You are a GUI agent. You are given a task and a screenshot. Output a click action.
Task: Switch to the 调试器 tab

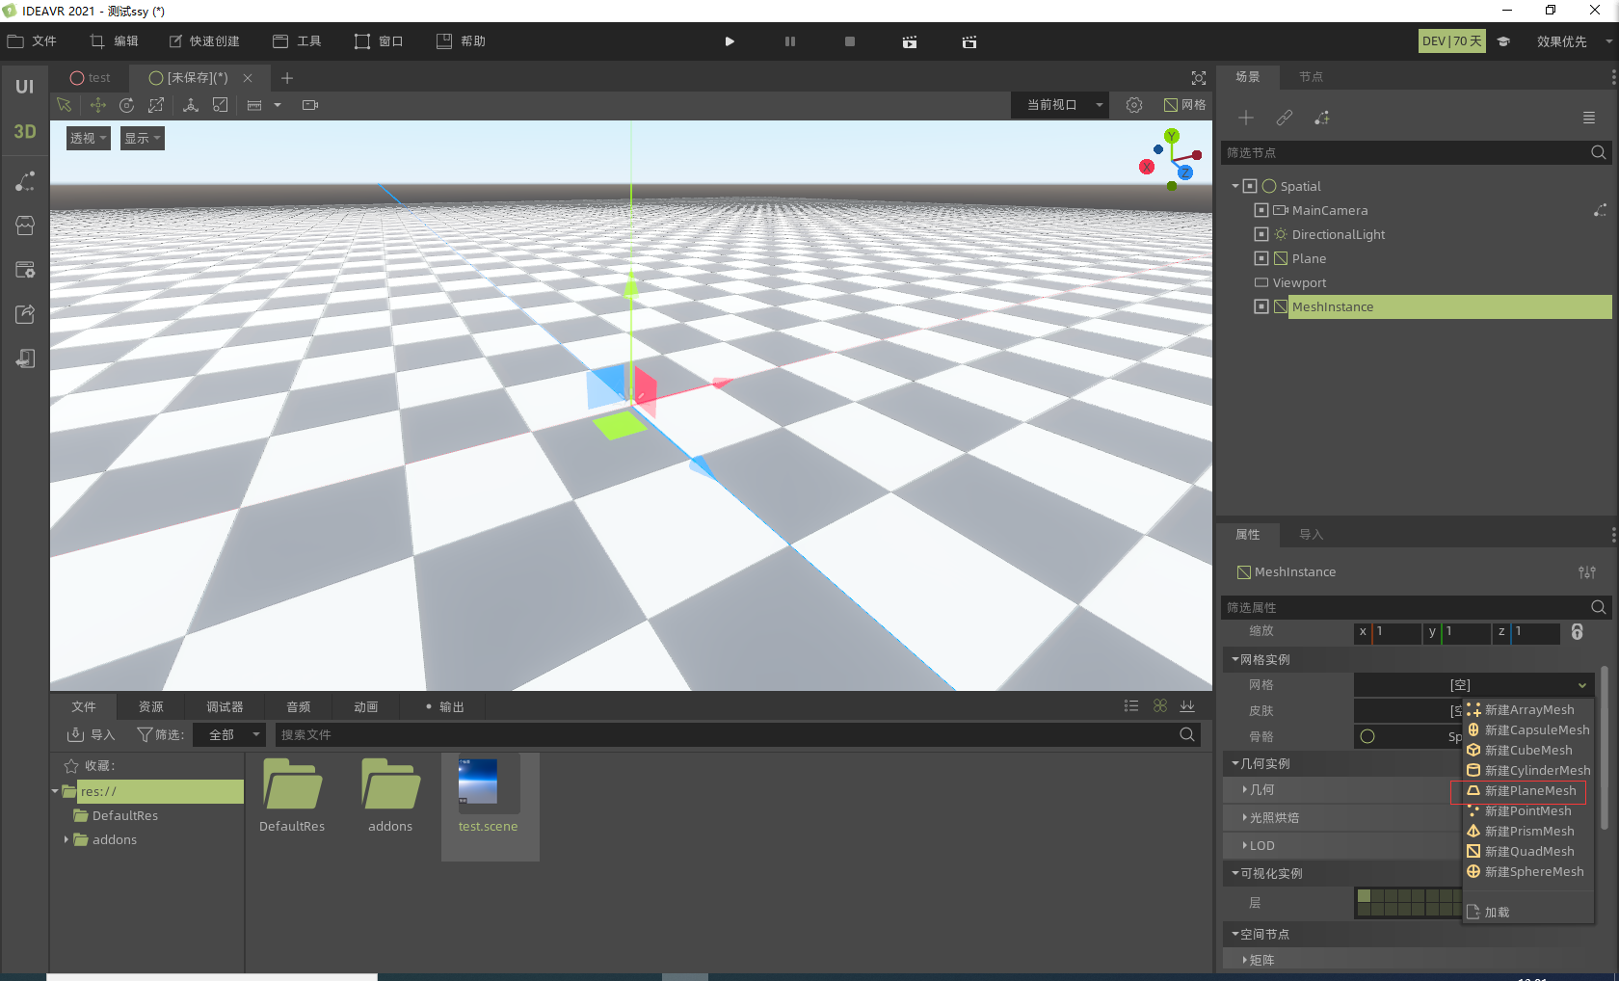pyautogui.click(x=225, y=707)
